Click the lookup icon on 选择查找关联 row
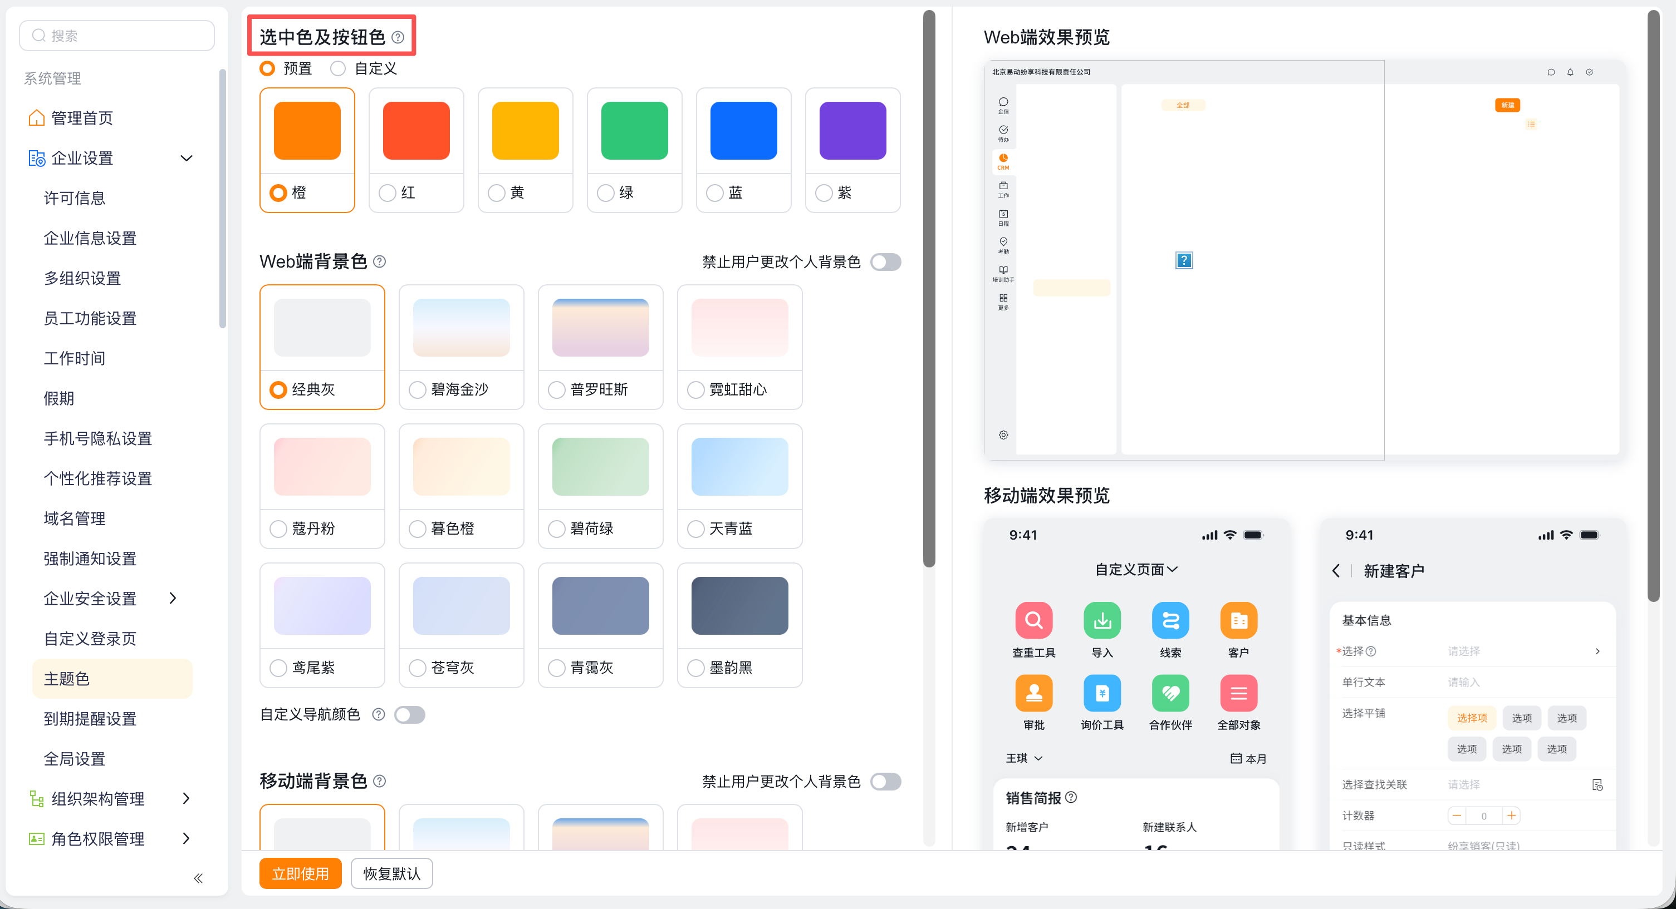The width and height of the screenshot is (1676, 909). tap(1596, 785)
